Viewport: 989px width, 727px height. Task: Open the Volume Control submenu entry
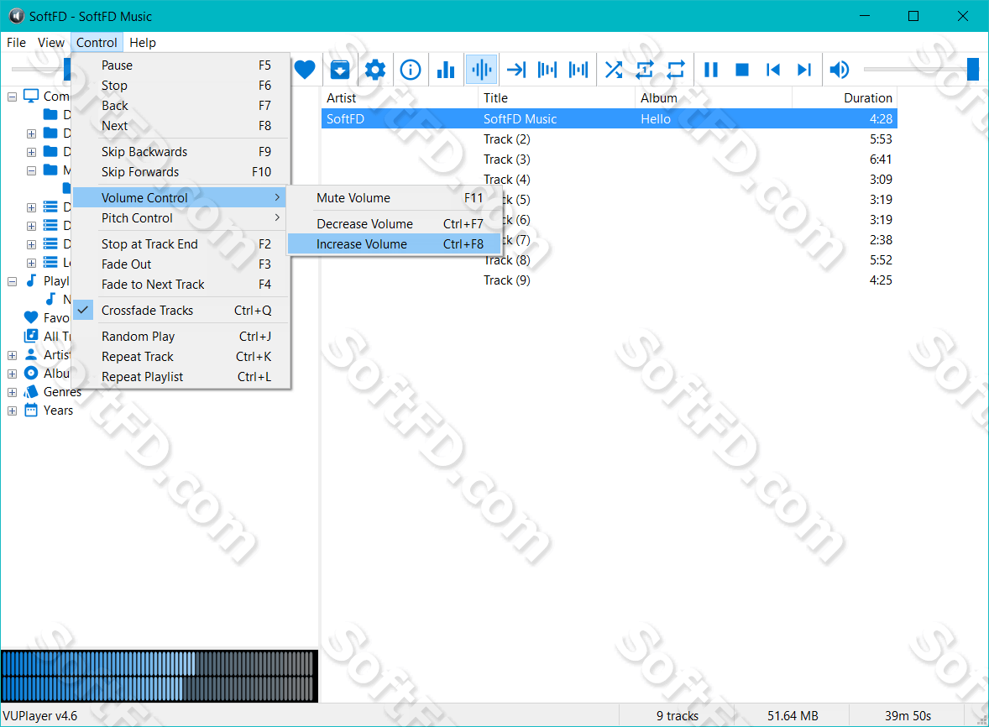(181, 197)
